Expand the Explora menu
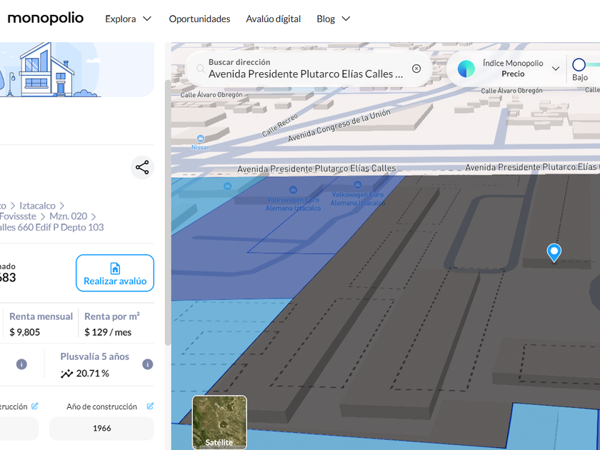Viewport: 600px width, 450px height. coord(128,19)
